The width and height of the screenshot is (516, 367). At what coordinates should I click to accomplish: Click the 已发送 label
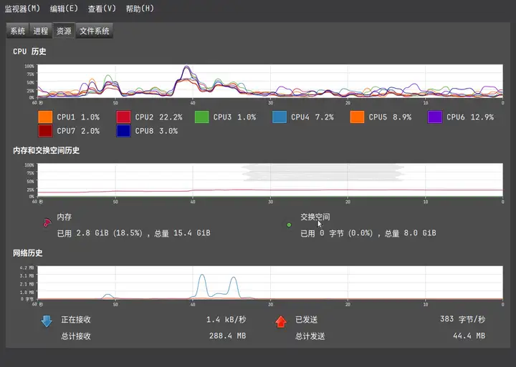(x=307, y=320)
